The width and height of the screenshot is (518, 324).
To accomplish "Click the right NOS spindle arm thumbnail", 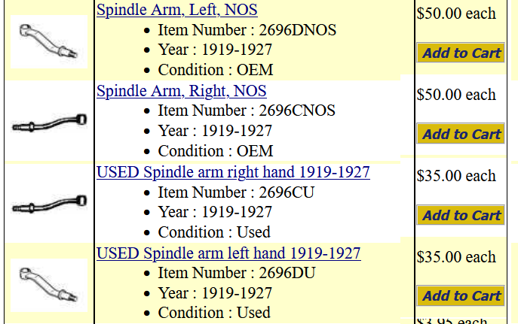I will pyautogui.click(x=49, y=123).
